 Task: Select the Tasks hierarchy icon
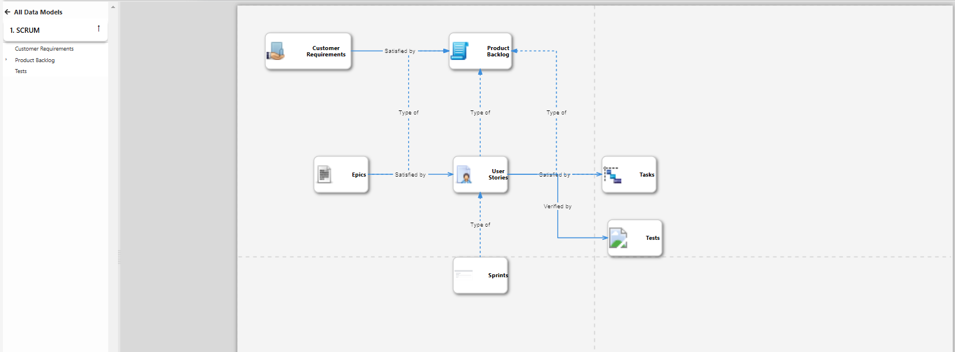tap(612, 175)
